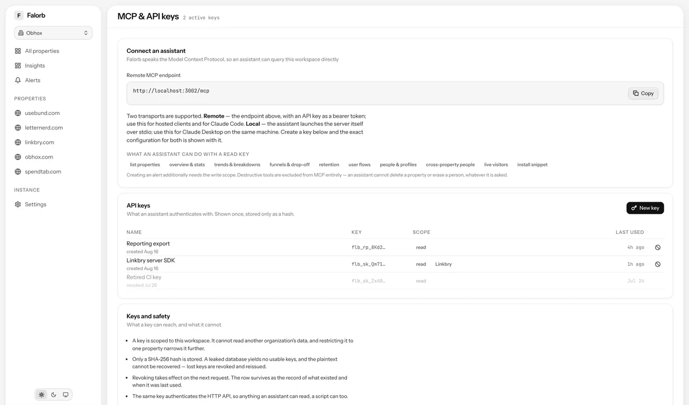Viewport: 689px width, 405px height.
Task: Click the Insights icon in sidebar
Action: click(18, 65)
